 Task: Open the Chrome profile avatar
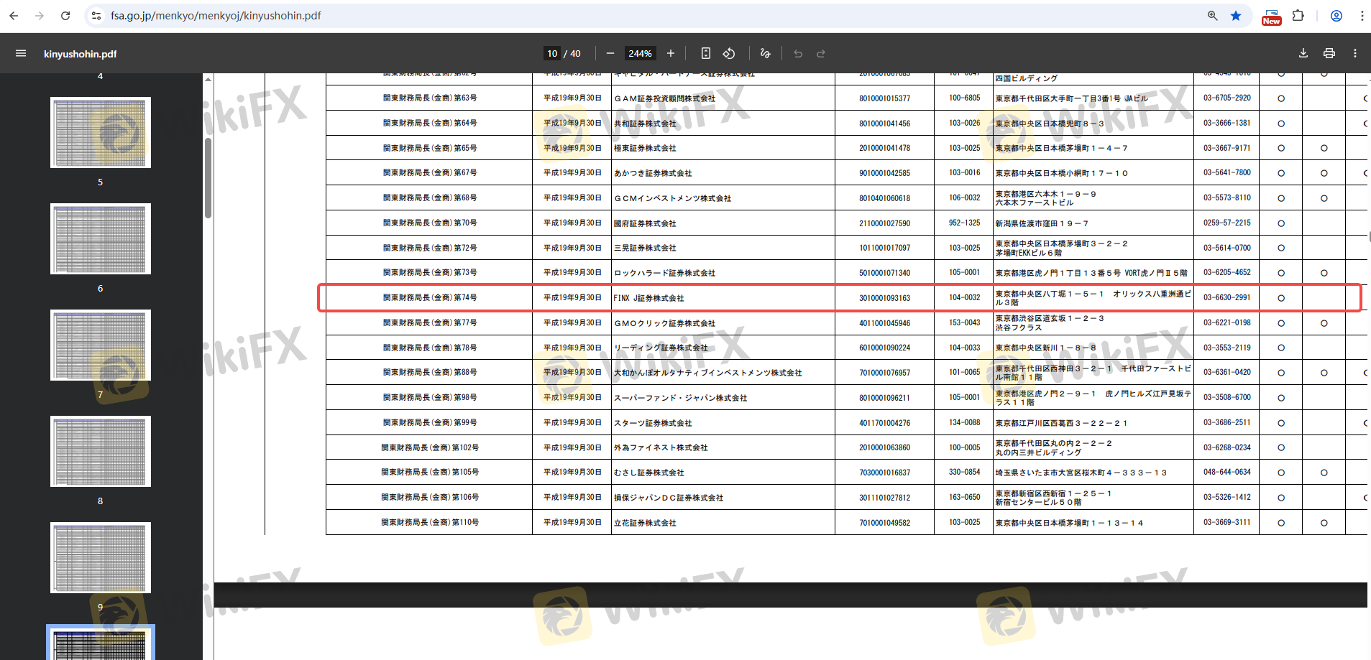1336,16
